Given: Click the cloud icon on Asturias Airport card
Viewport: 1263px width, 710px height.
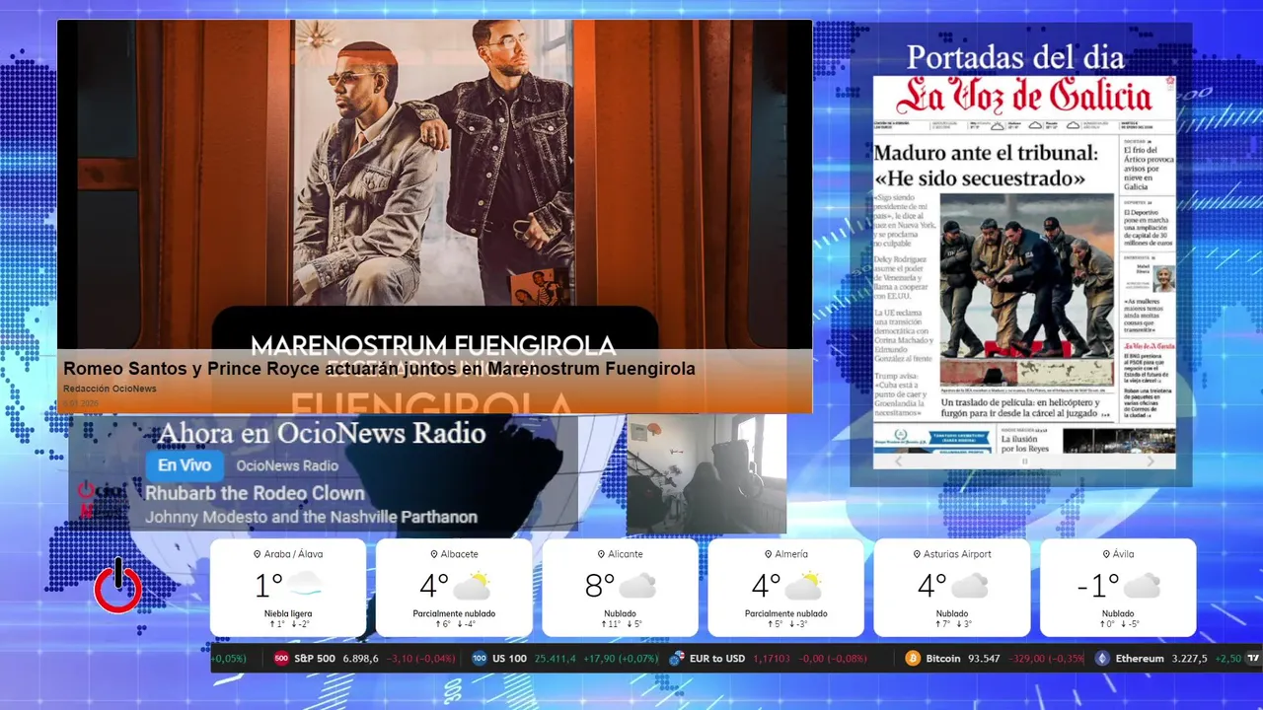Looking at the screenshot, I should tap(969, 586).
